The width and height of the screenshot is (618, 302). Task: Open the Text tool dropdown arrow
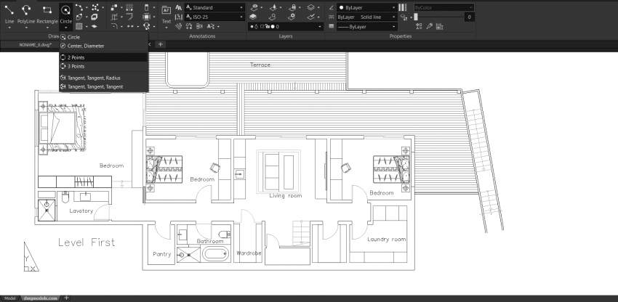pyautogui.click(x=166, y=28)
